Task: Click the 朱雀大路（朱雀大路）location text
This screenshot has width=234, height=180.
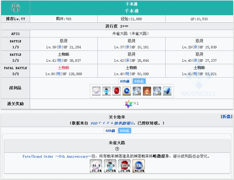Action: pyautogui.click(x=131, y=34)
